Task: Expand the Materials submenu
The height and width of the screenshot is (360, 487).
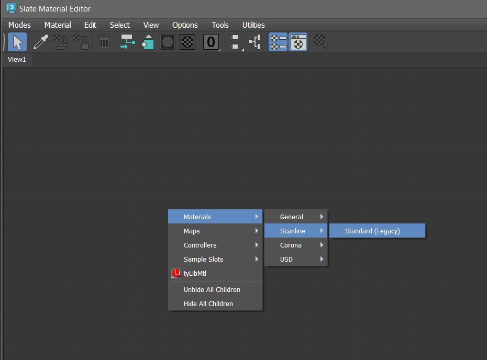Action: pyautogui.click(x=215, y=217)
